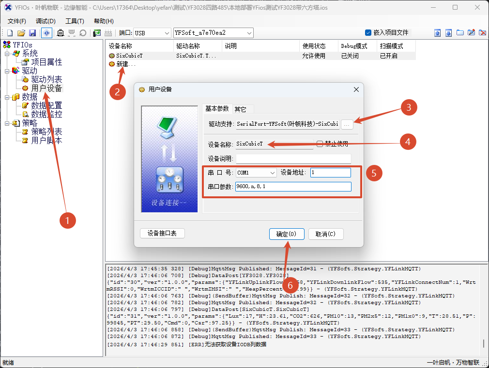Screen dimensions: 489x368
Task: Open the 串口号 COM1 dropdown
Action: pos(272,173)
